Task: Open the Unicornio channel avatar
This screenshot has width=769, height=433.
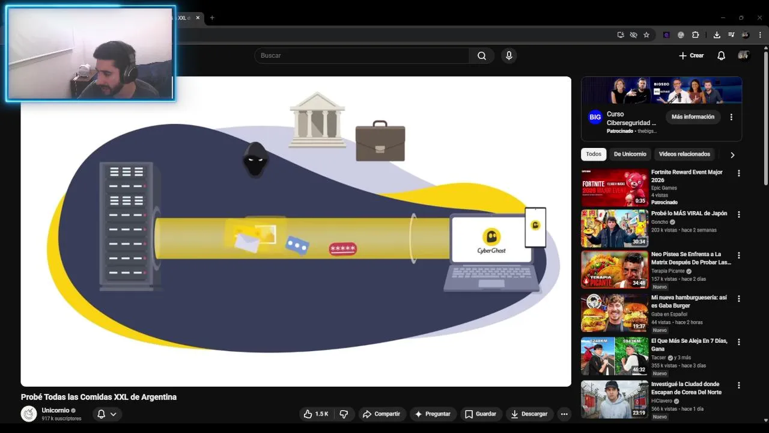Action: 29,414
